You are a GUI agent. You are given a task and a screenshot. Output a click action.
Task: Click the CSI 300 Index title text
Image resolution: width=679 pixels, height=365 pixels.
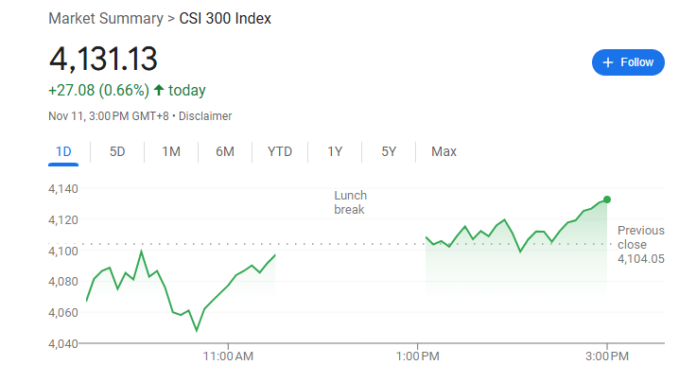pos(225,18)
